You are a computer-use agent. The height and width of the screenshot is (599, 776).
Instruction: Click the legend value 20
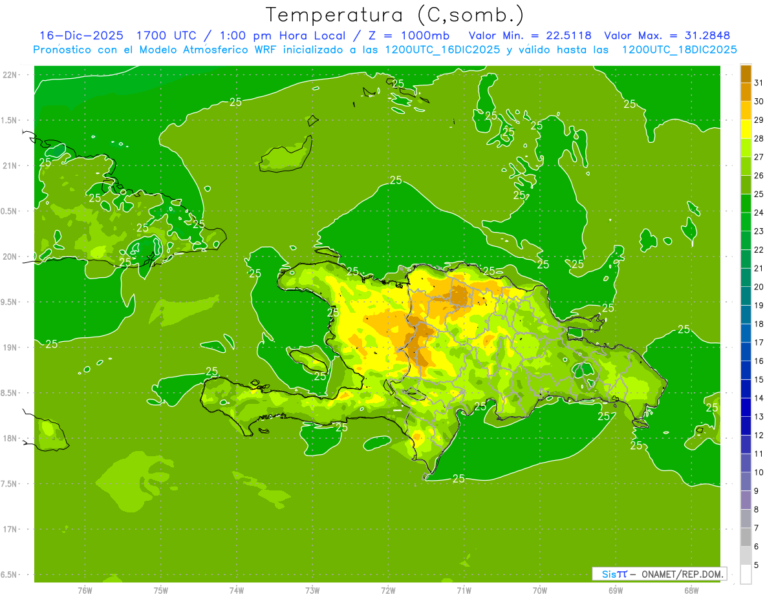(759, 287)
